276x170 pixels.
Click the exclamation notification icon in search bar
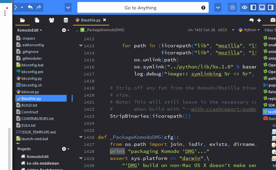click(x=203, y=8)
